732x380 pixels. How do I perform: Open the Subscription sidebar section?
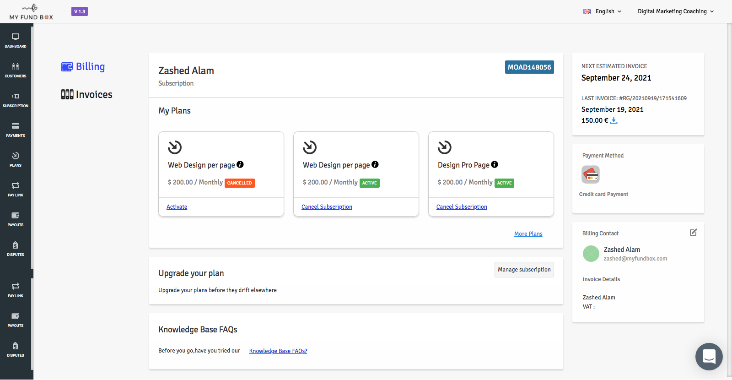point(16,100)
